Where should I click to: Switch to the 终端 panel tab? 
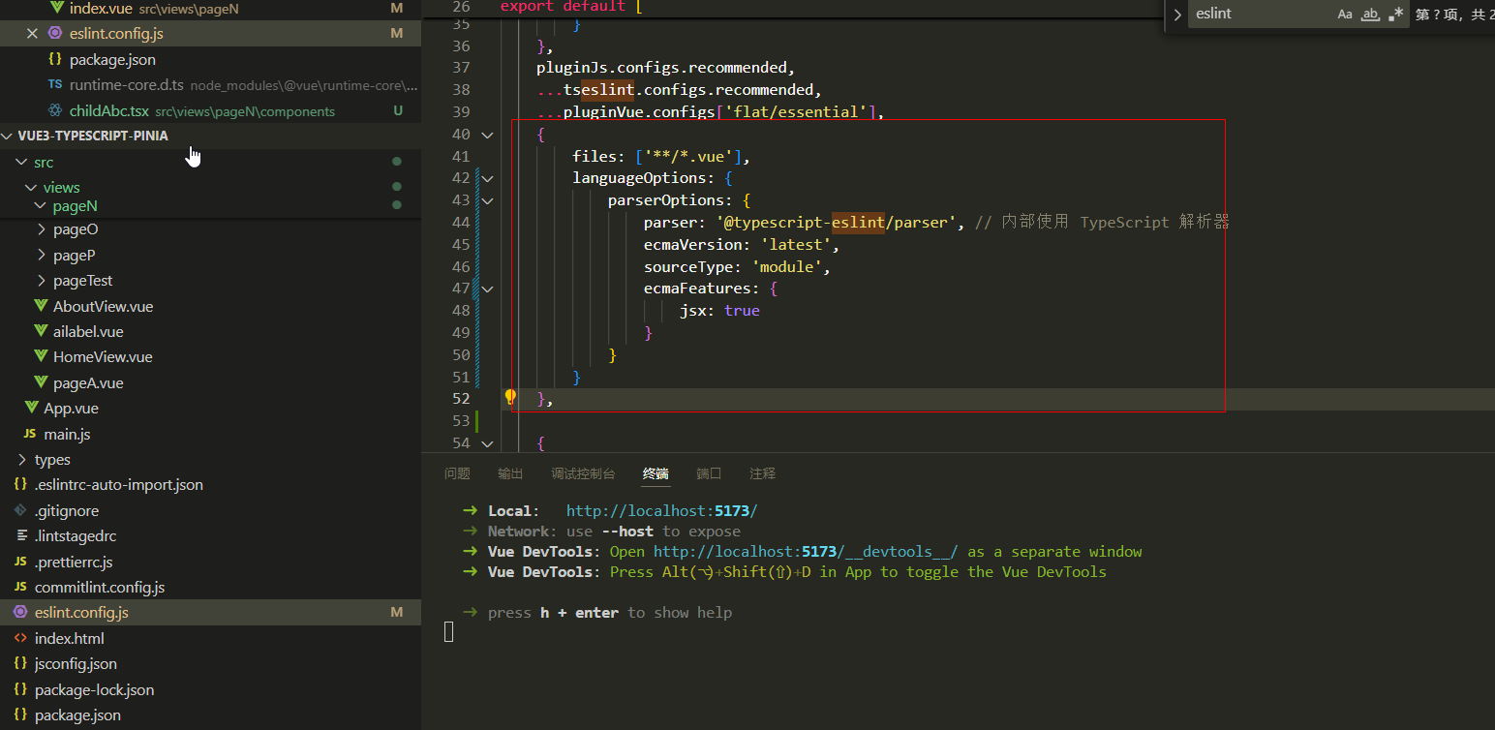coord(656,473)
